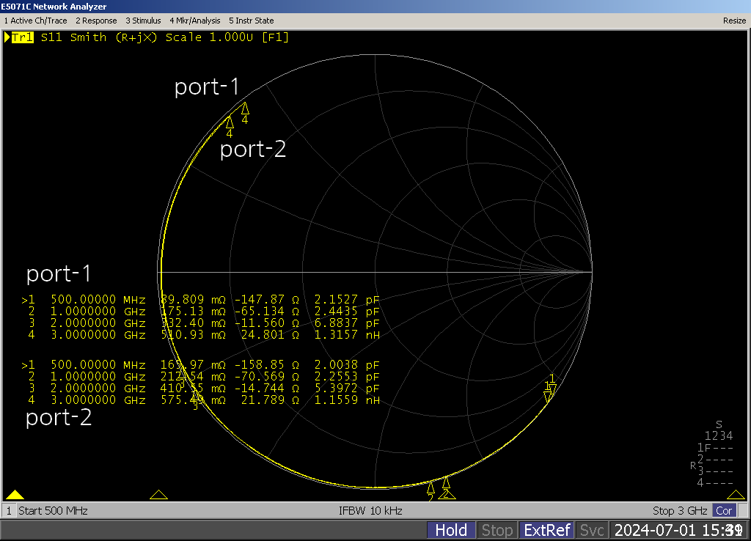Select marker 4 triangle beside port-1 label
Image resolution: width=751 pixels, height=541 pixels.
(x=245, y=108)
